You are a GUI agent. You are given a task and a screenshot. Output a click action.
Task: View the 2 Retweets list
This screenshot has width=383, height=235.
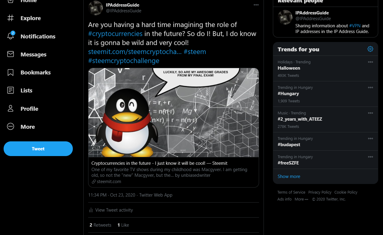(100, 225)
